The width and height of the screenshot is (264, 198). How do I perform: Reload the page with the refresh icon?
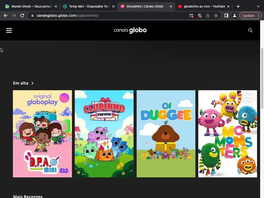pos(22,16)
